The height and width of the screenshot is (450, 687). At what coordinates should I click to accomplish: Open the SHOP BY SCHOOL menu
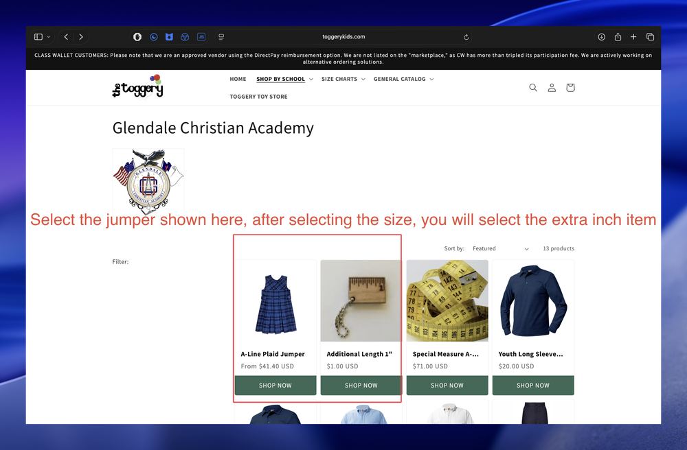pos(285,79)
